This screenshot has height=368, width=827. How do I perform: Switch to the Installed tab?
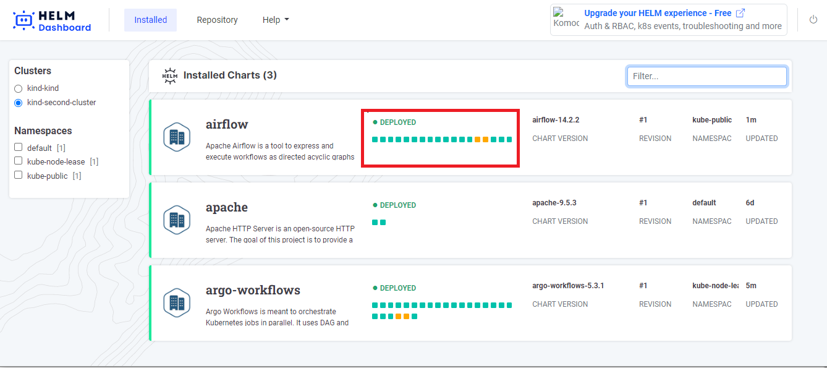150,20
